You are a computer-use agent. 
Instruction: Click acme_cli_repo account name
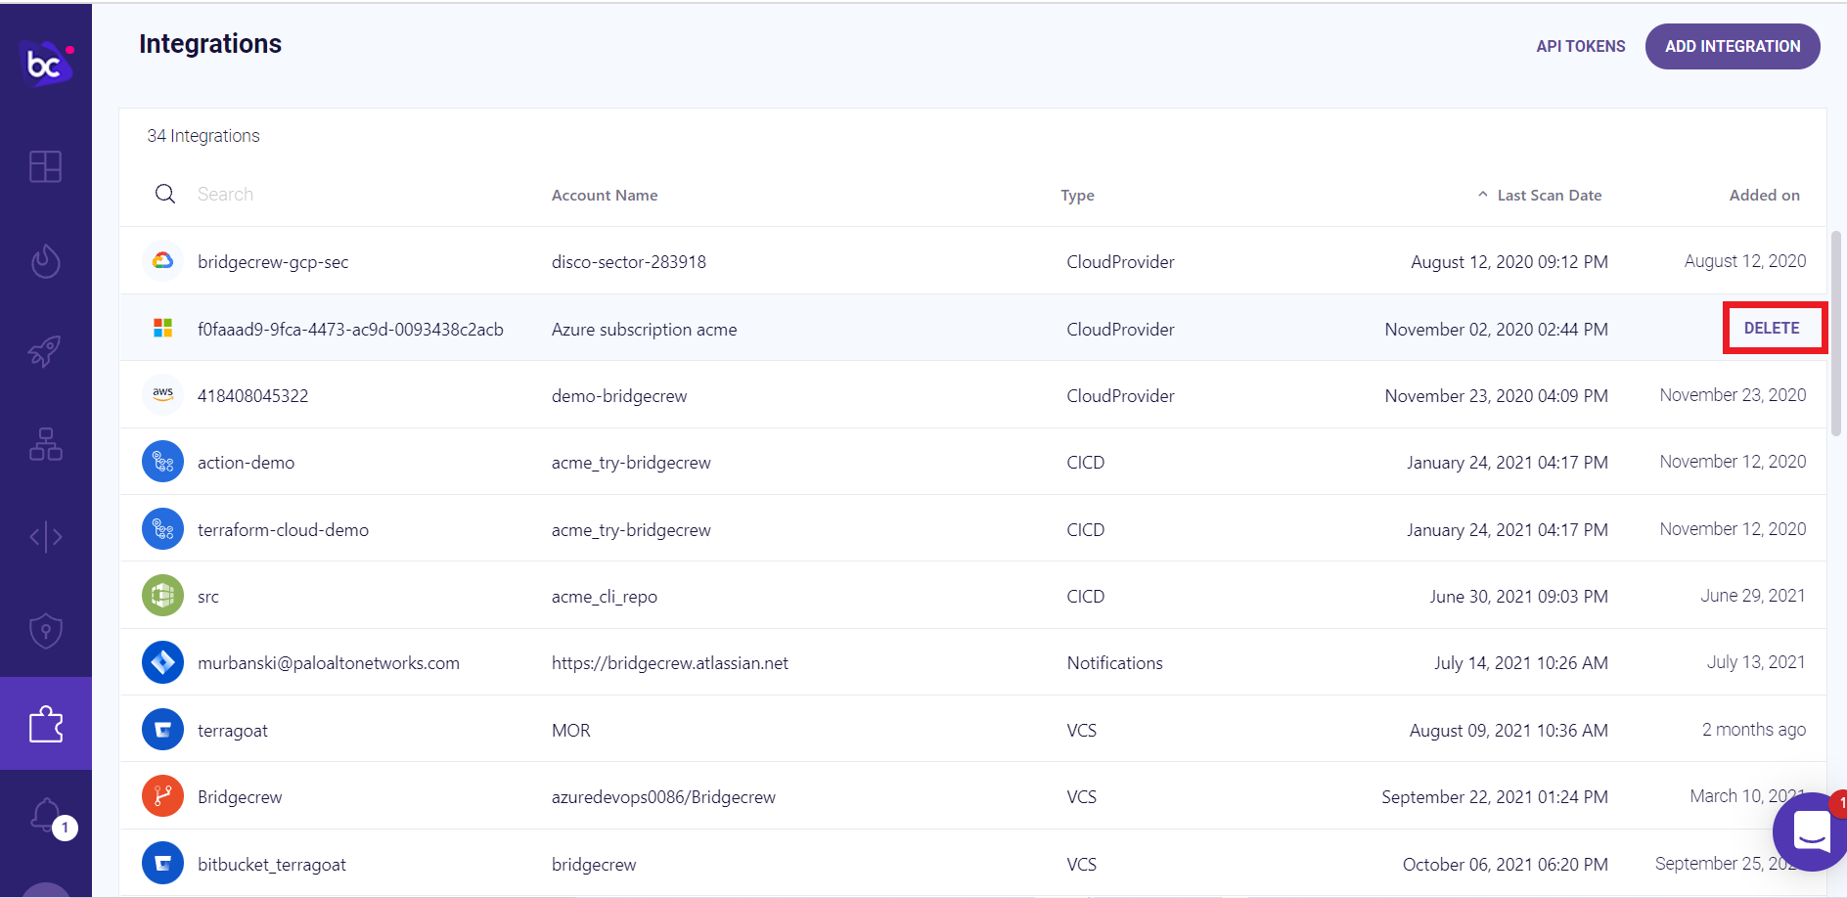tap(604, 597)
